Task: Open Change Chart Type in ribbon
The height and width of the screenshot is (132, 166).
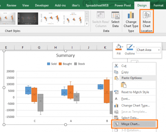Action: 131,20
